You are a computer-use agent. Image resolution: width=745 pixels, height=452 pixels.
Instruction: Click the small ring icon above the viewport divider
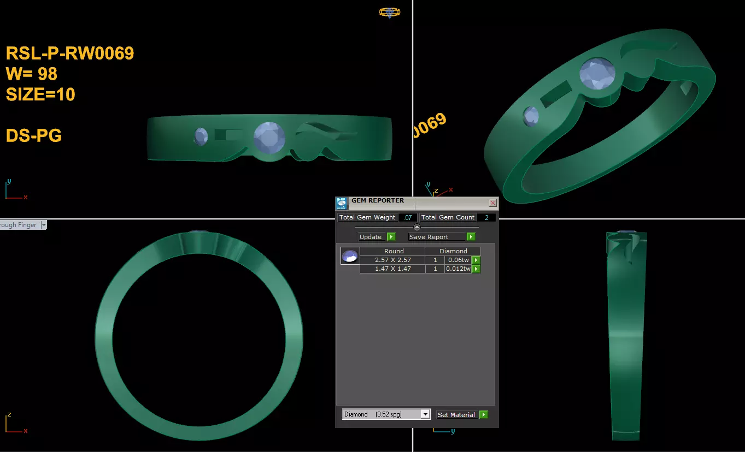pyautogui.click(x=390, y=12)
